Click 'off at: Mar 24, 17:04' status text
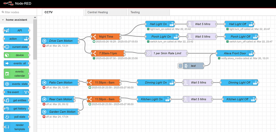The image size is (276, 132). tap(57, 117)
